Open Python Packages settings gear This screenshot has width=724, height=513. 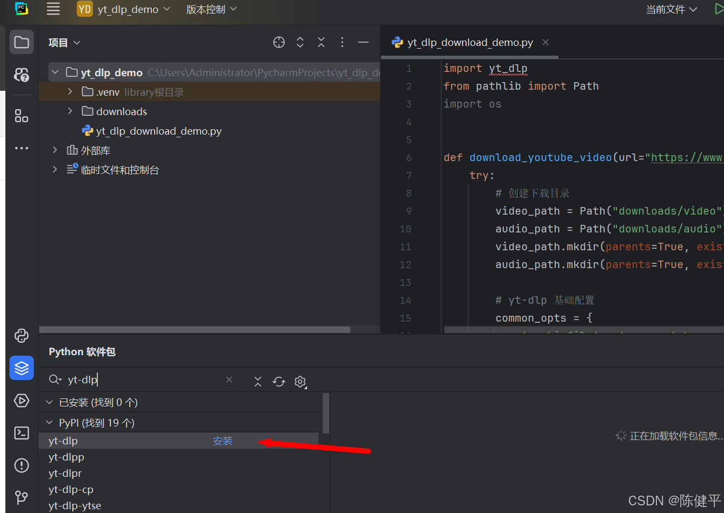[x=301, y=382]
